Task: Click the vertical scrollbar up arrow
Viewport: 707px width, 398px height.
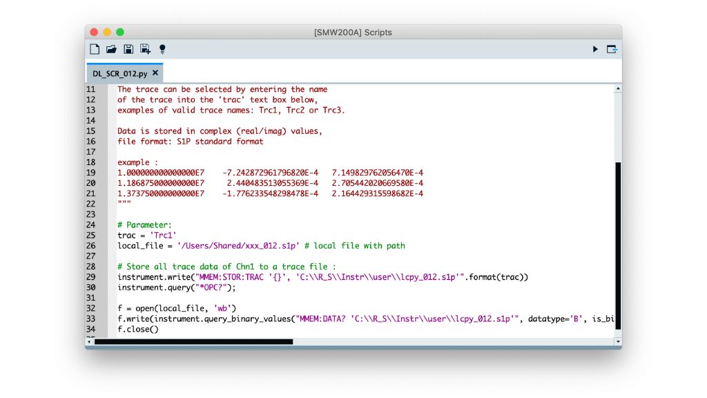Action: point(617,88)
